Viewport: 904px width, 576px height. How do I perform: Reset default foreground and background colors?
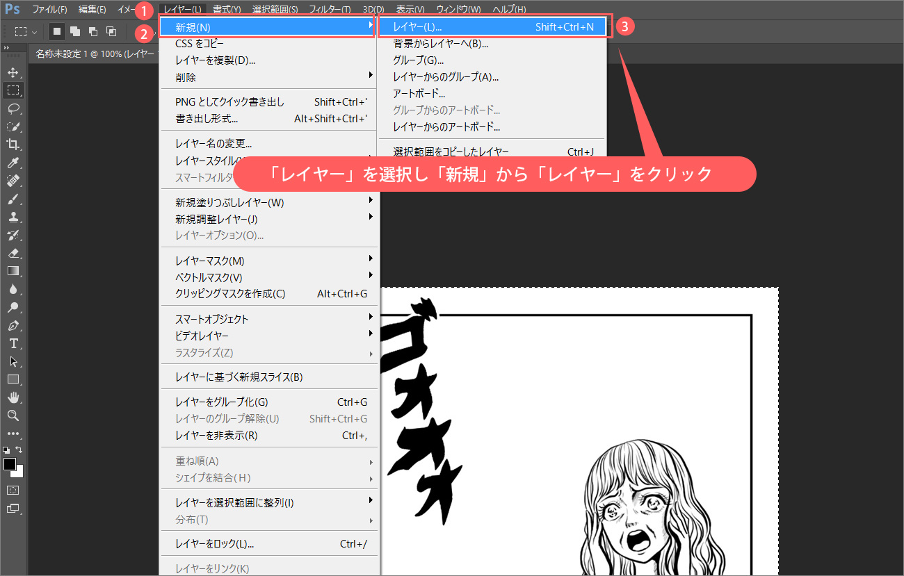(6, 450)
